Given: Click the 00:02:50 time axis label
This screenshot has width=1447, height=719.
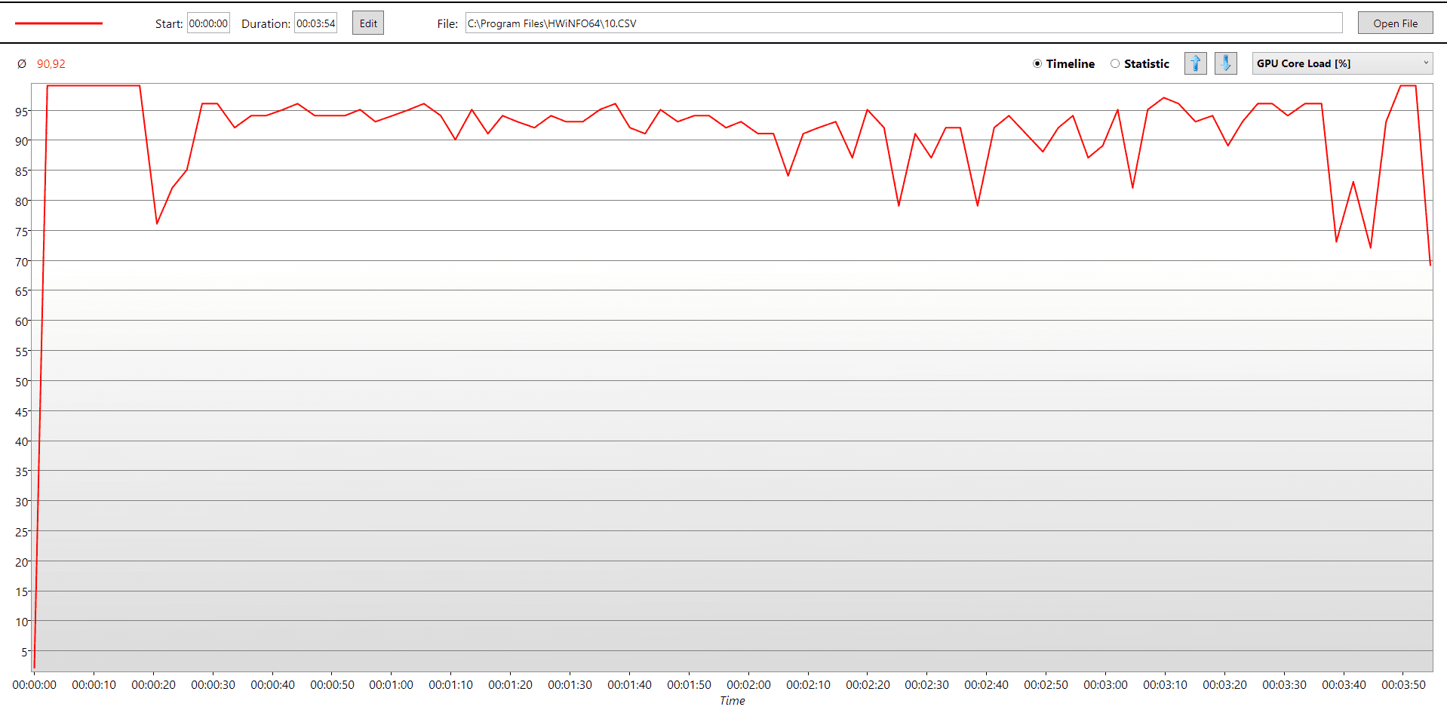Looking at the screenshot, I should [x=1046, y=685].
